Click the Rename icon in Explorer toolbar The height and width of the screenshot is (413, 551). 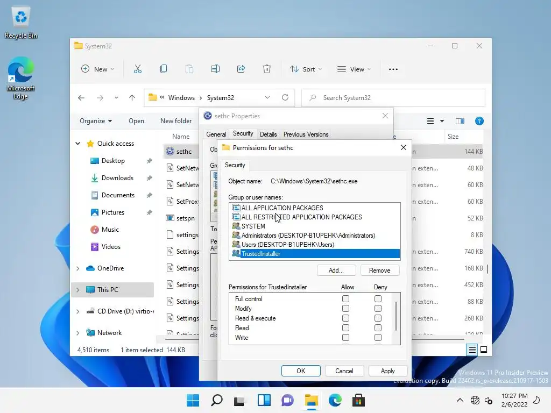[215, 69]
